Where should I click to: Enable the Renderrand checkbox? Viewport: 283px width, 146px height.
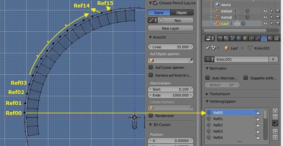click(x=151, y=116)
